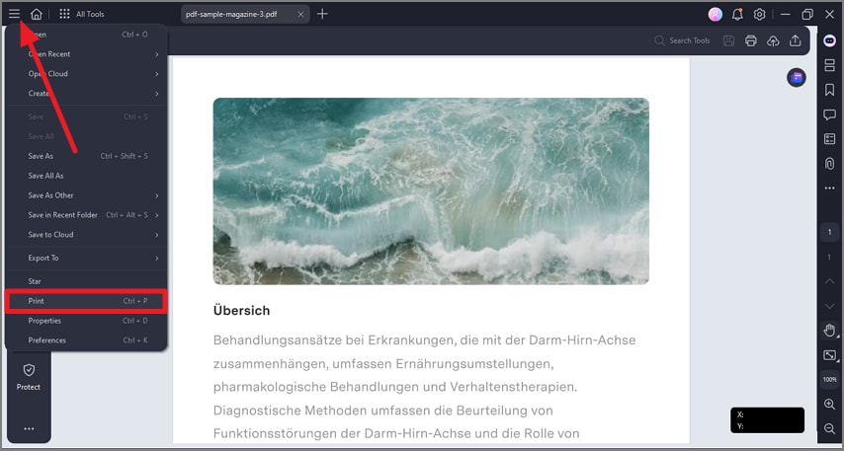This screenshot has width=844, height=451.
Task: Expand the Export To submenu
Action: pos(86,258)
